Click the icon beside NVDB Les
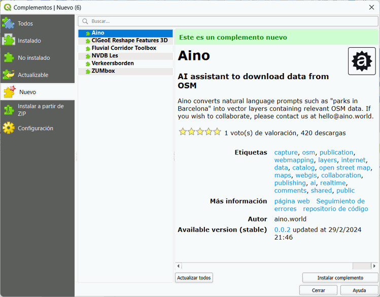 coord(88,56)
